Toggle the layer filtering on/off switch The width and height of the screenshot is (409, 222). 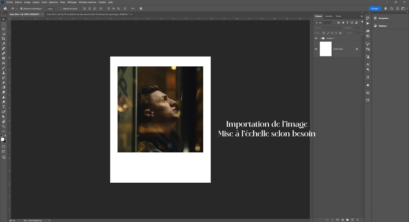(x=362, y=22)
